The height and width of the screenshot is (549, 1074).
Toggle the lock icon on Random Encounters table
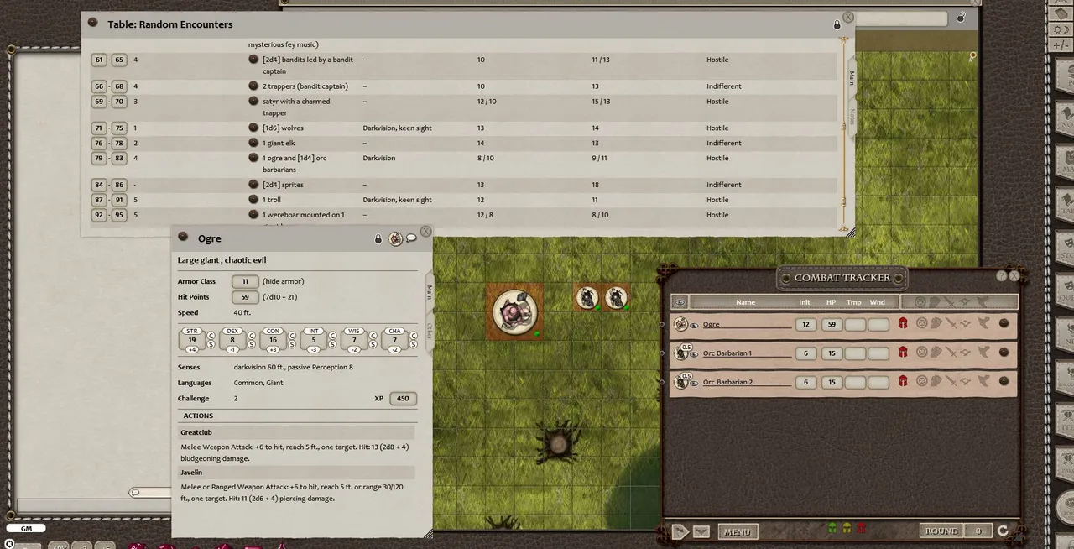click(837, 25)
